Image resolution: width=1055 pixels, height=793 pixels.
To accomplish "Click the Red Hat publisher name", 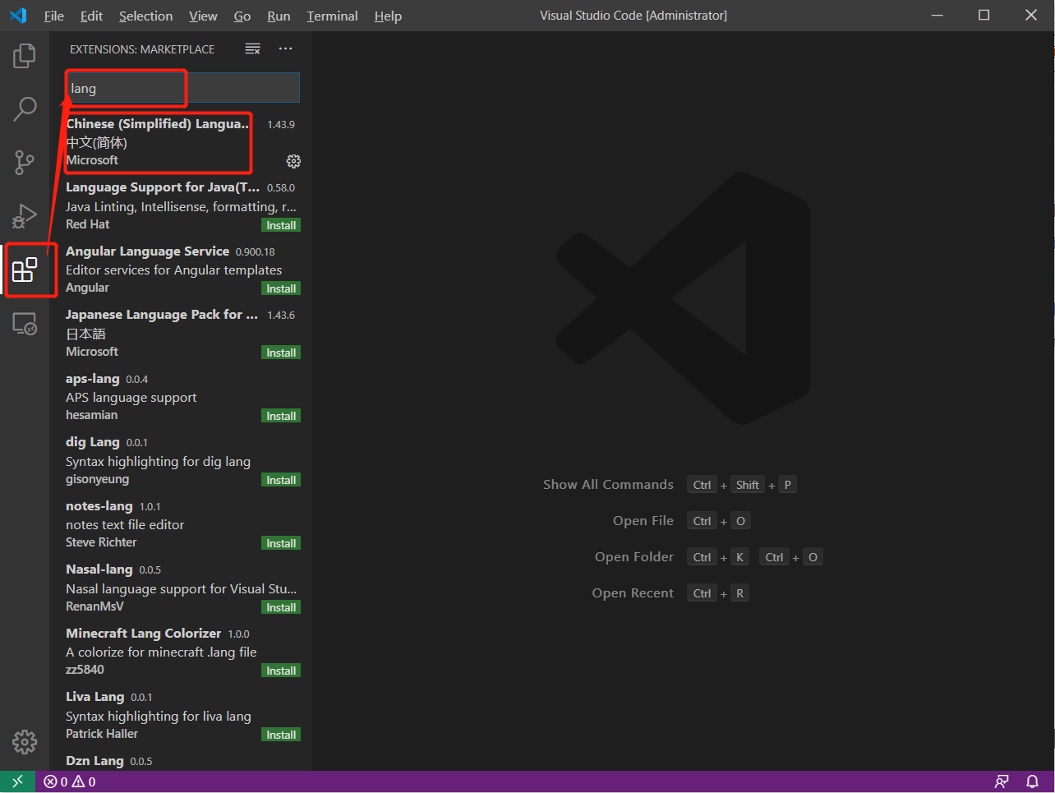I will coord(88,224).
